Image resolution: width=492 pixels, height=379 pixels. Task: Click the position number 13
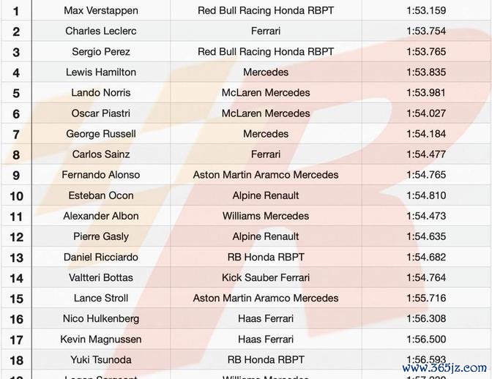[x=16, y=258]
